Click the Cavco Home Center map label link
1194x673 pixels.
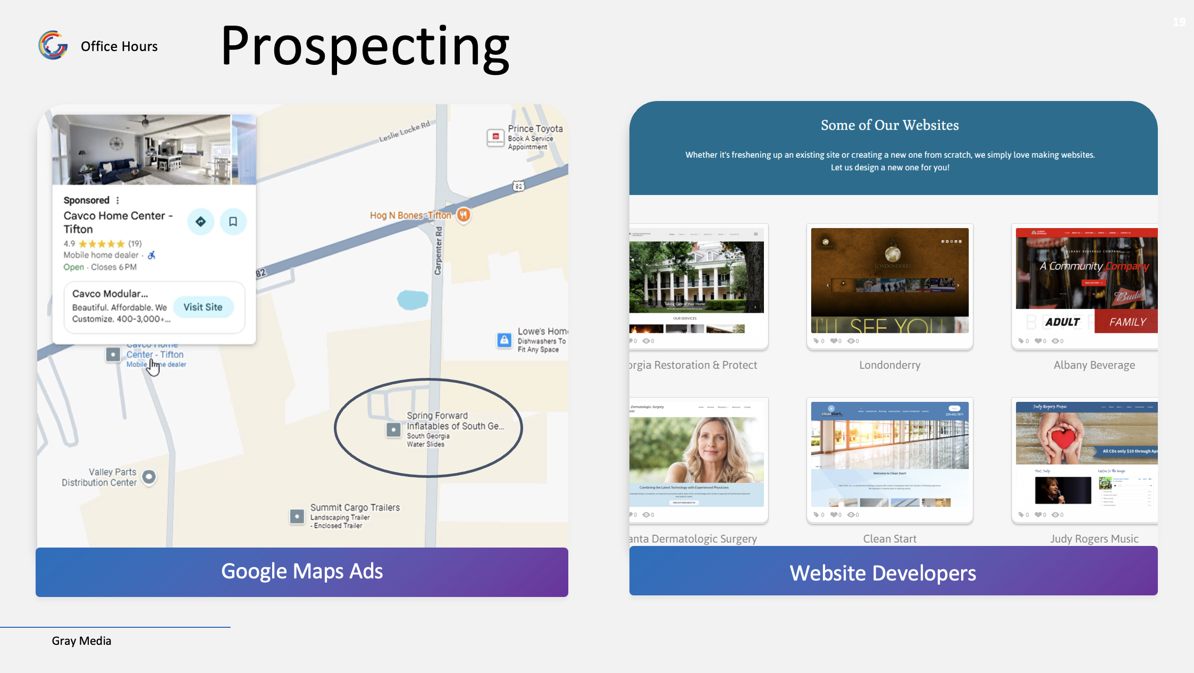pos(154,355)
